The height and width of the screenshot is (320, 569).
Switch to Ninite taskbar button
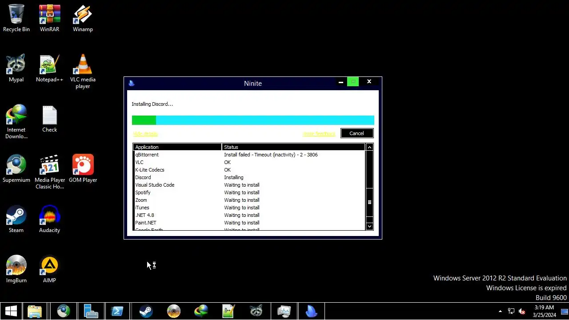pos(312,311)
